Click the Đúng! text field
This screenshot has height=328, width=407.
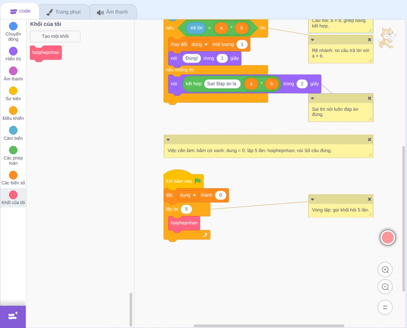pyautogui.click(x=192, y=58)
